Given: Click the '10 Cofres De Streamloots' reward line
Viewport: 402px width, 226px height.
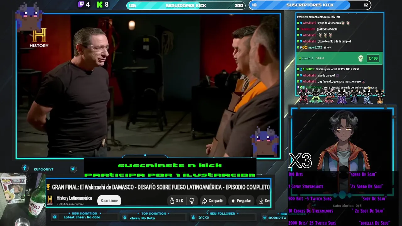Looking at the screenshot, I should click(311, 211).
